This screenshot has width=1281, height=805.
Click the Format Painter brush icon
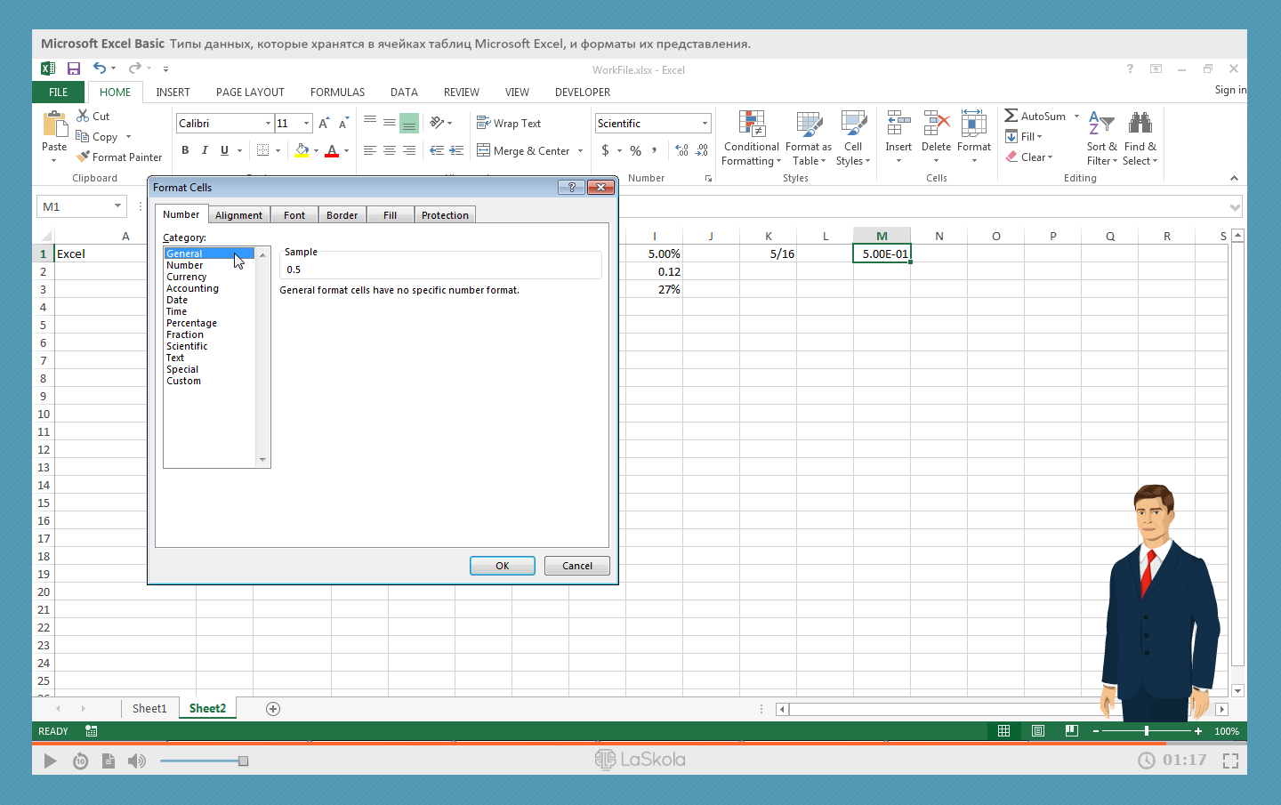click(x=83, y=157)
